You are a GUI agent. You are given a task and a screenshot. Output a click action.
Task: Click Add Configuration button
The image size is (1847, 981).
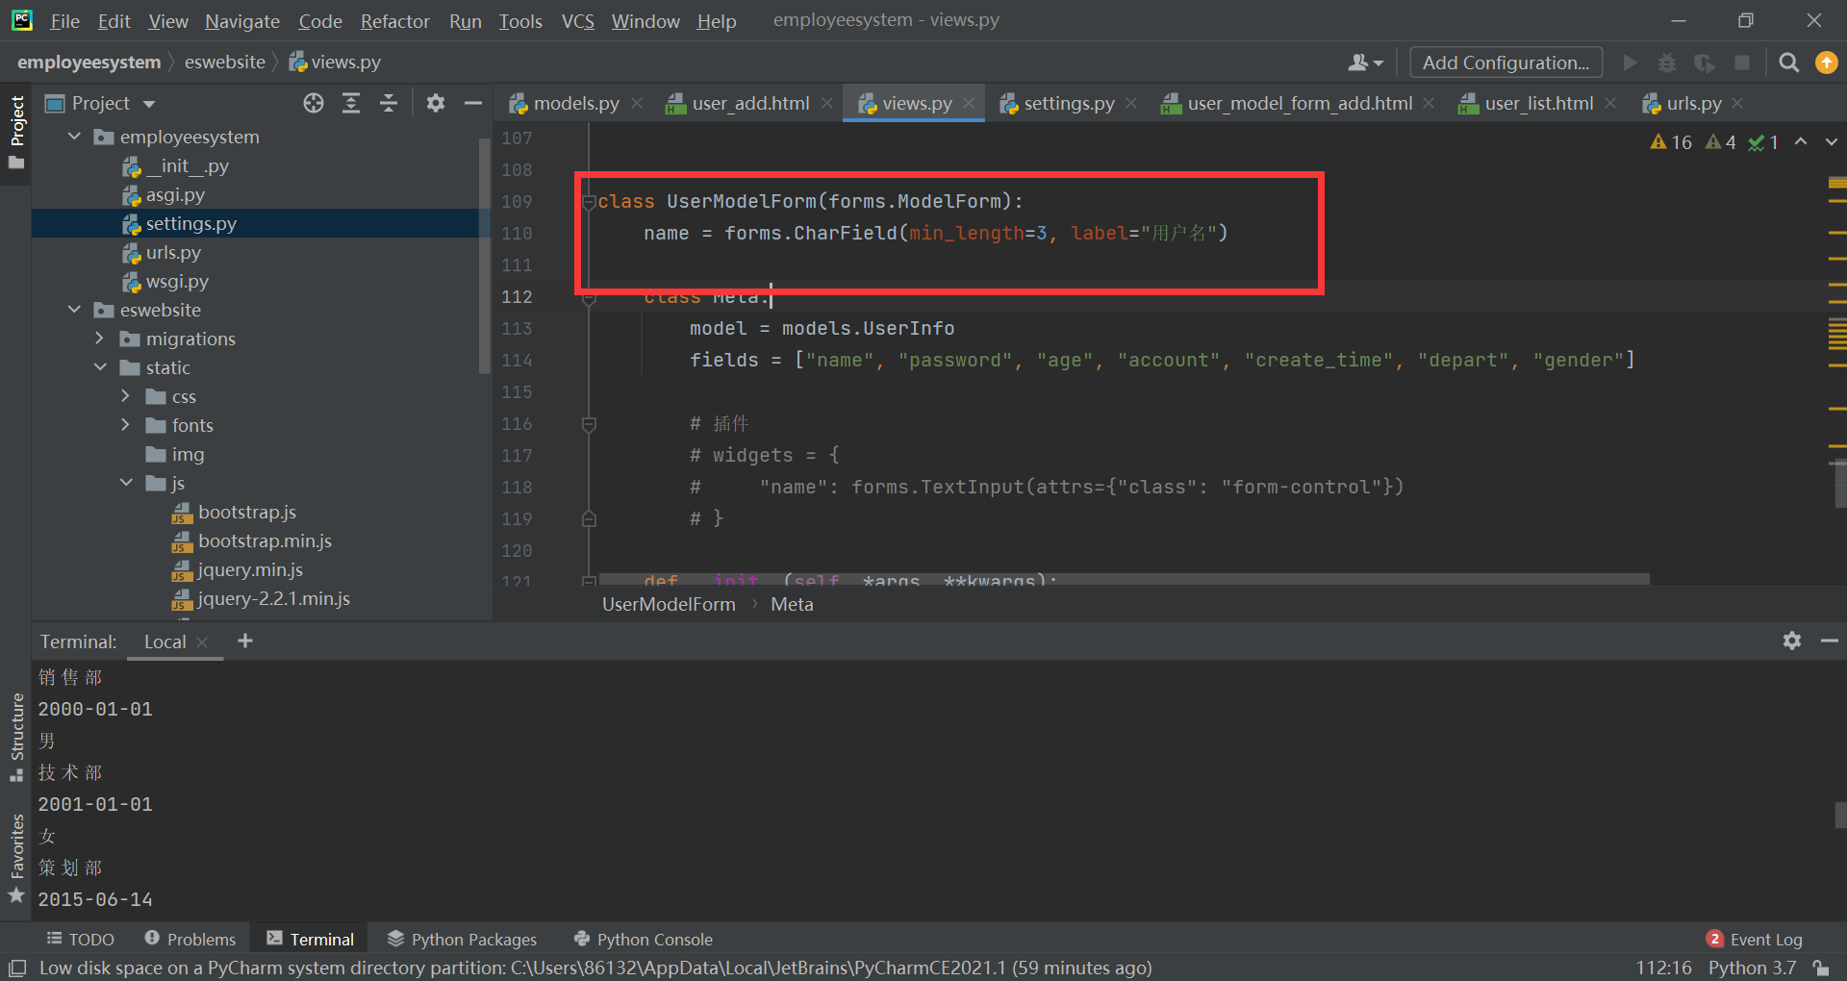click(x=1505, y=63)
